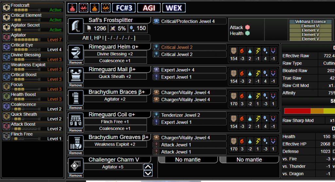Select the Rimeguard Mail β+ chest armor icon
Screen dimensions: 335x182
[76, 75]
